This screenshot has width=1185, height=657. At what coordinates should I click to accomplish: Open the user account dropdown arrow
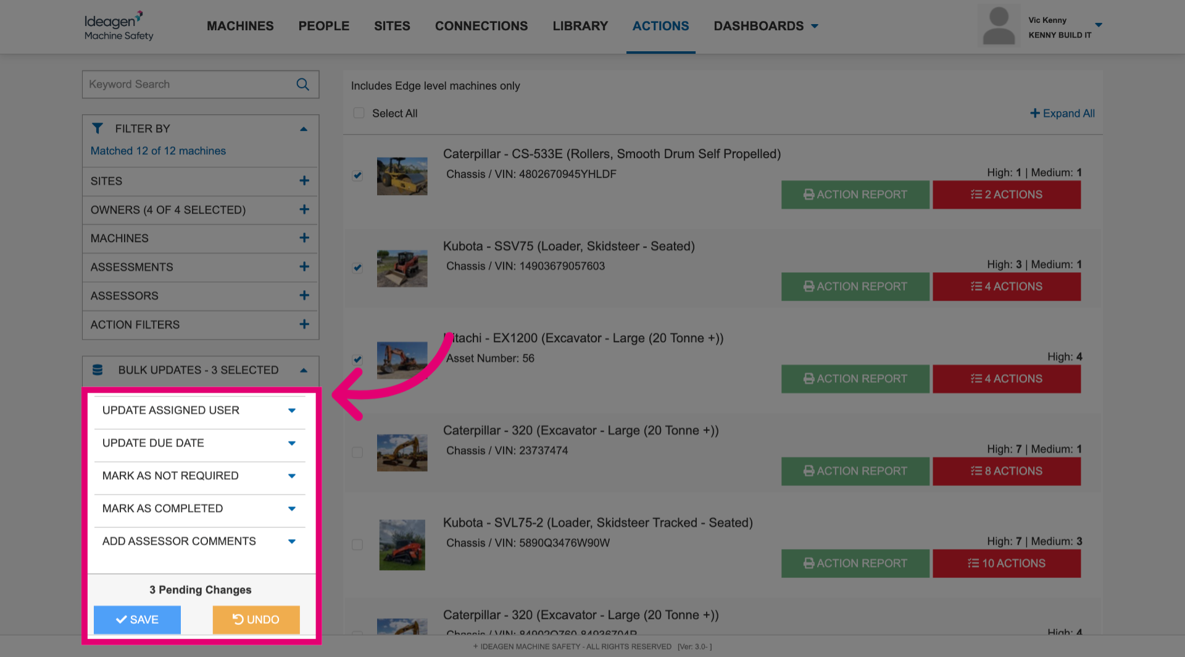1099,25
